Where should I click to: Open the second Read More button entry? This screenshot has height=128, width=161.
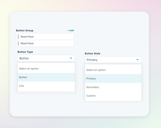click(x=45, y=43)
